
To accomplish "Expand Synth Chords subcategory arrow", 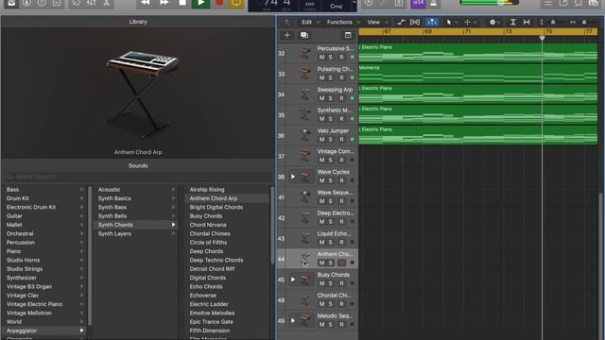I will coord(173,225).
